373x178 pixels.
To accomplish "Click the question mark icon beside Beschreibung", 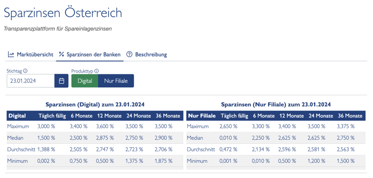I will [x=129, y=54].
